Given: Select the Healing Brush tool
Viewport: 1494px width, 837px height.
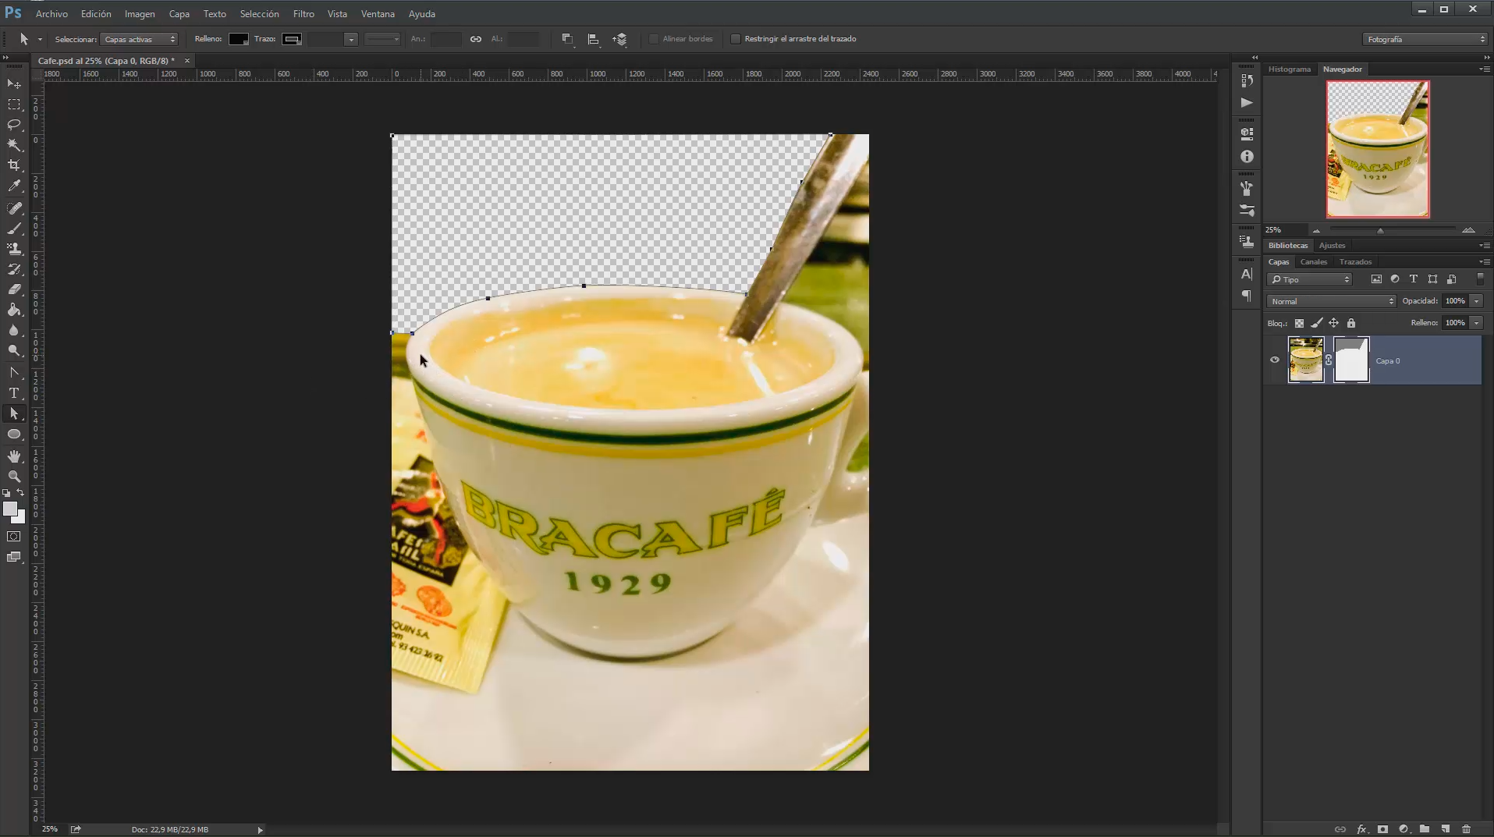Looking at the screenshot, I should tap(14, 208).
